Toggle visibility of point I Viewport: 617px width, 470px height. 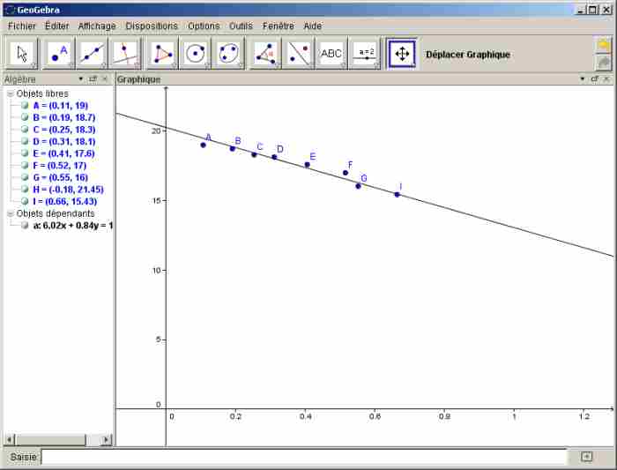coord(25,201)
